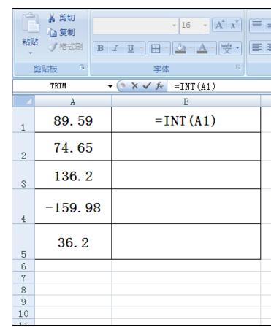
Task: Open the Fill Color dropdown arrow
Action: point(191,48)
